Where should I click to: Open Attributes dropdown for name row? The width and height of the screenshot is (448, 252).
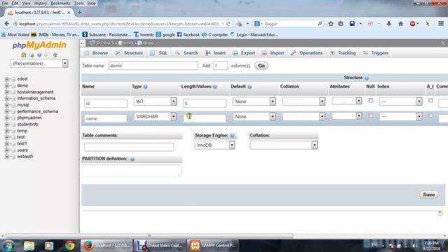347,115
